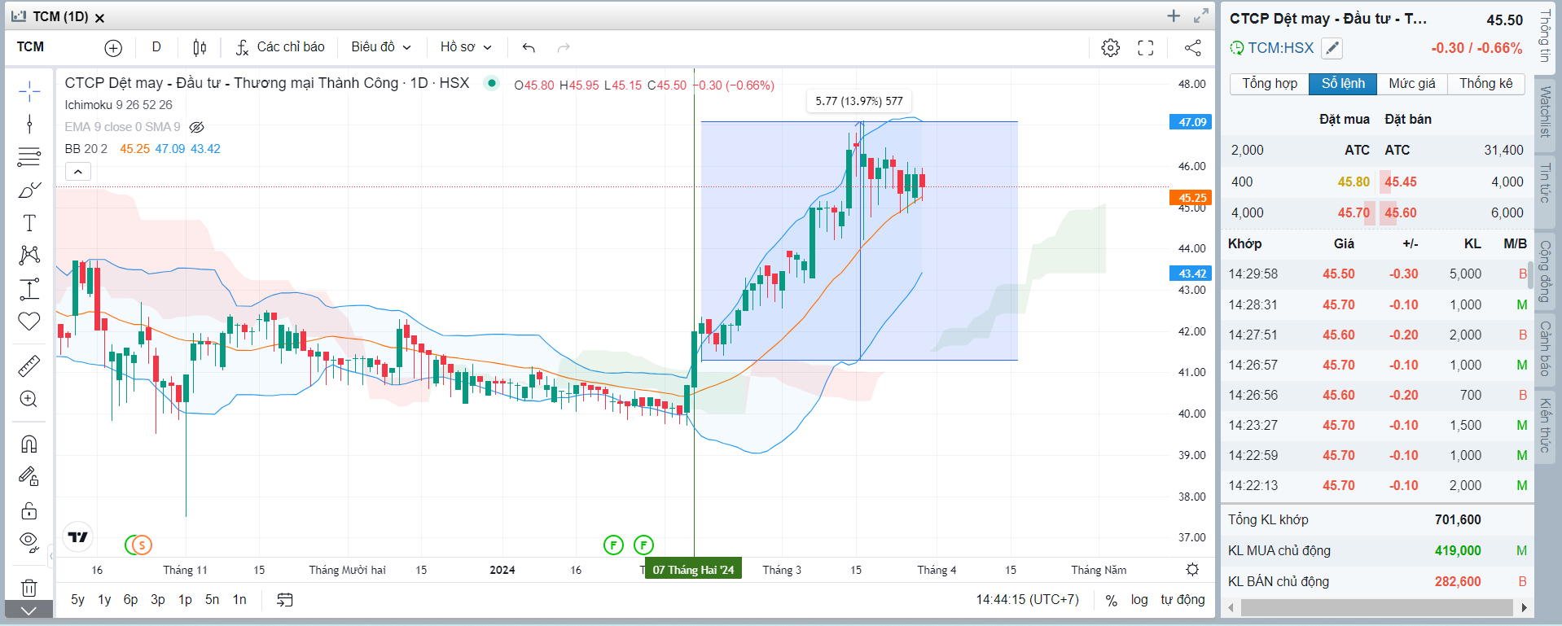Click the scrollbar's right arrow
Screen dimensions: 1562x626
click(1524, 607)
